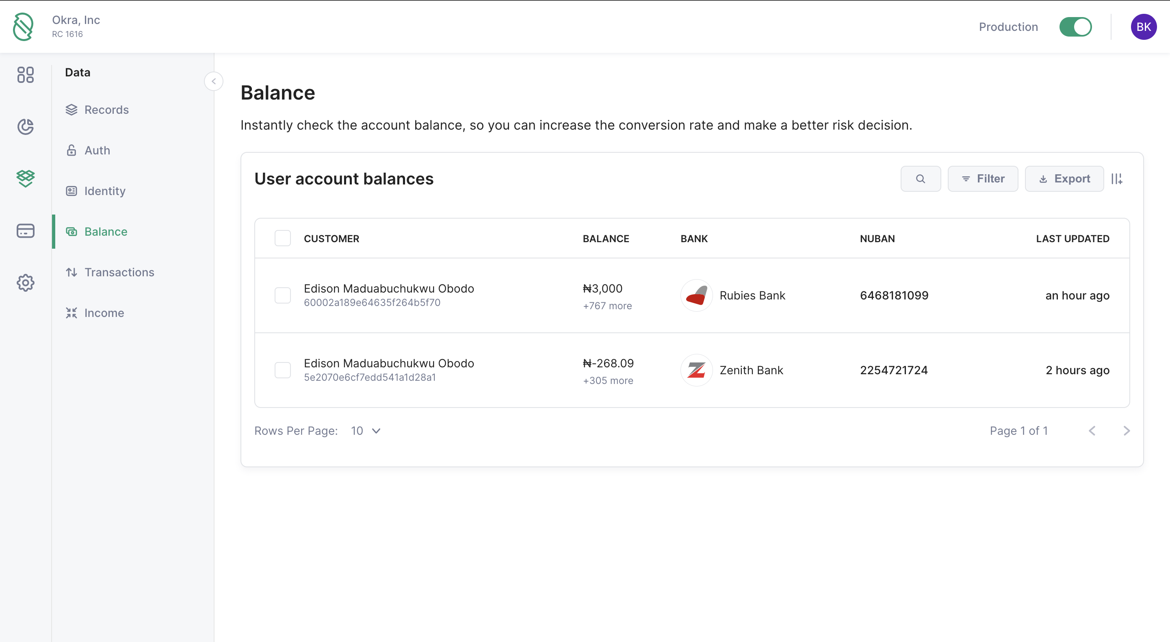Go to next page arrow
The image size is (1170, 642).
click(x=1127, y=431)
